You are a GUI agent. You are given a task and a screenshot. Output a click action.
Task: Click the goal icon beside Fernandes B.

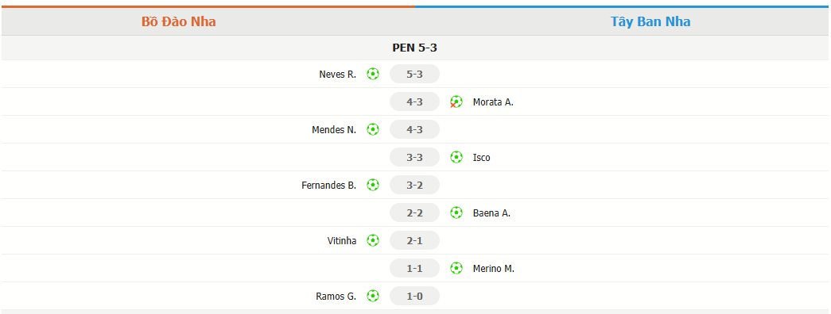point(373,185)
